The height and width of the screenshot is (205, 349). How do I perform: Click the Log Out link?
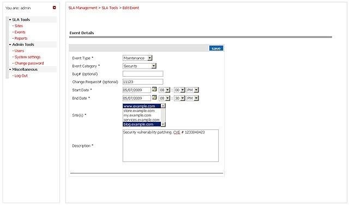coord(21,76)
